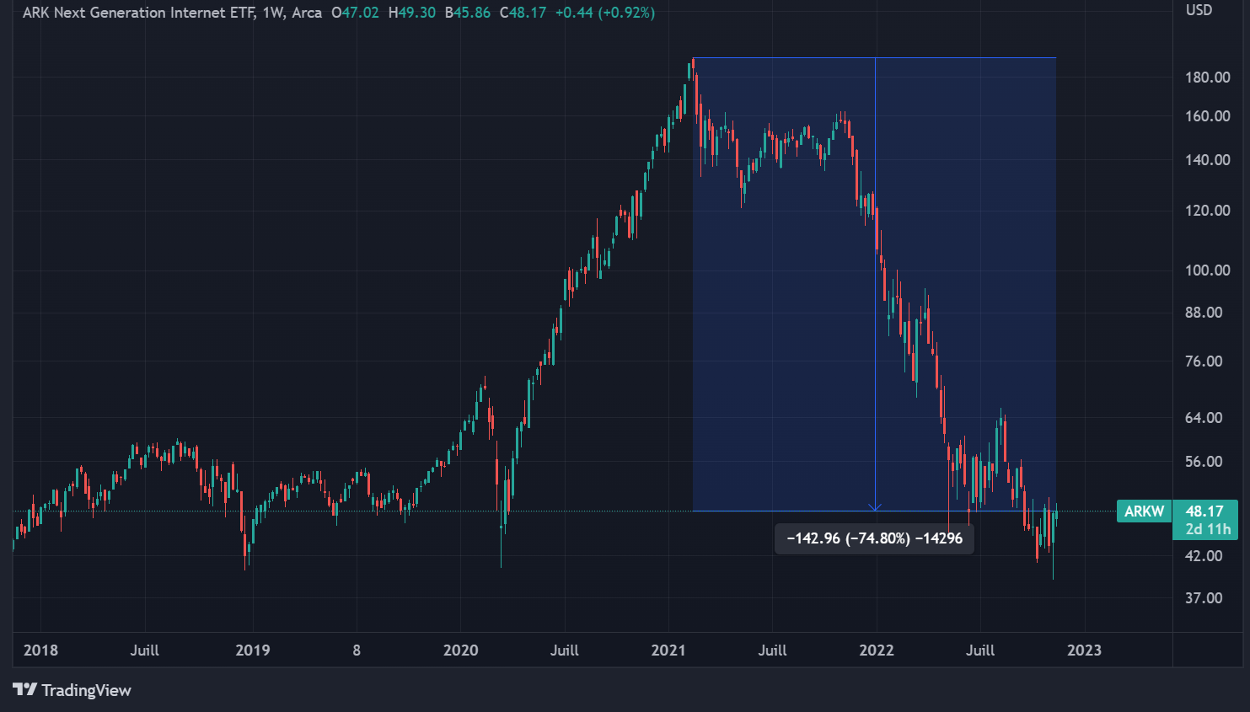Select the 1W interval label in header

273,13
